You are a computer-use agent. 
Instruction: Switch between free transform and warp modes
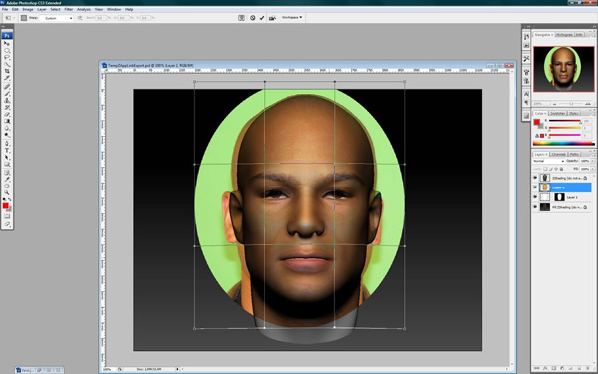pyautogui.click(x=242, y=18)
